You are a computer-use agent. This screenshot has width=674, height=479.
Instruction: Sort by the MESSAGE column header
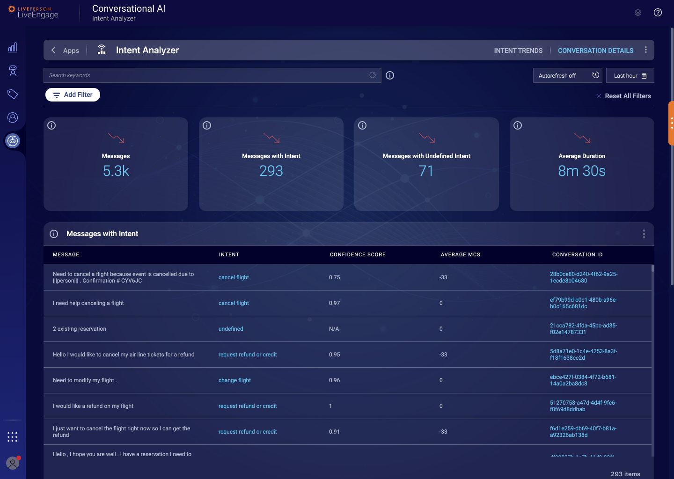point(66,254)
